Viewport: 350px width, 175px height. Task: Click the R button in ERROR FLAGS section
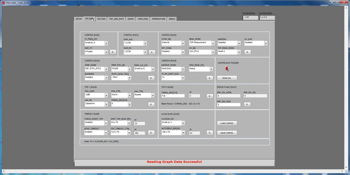[x=247, y=105]
